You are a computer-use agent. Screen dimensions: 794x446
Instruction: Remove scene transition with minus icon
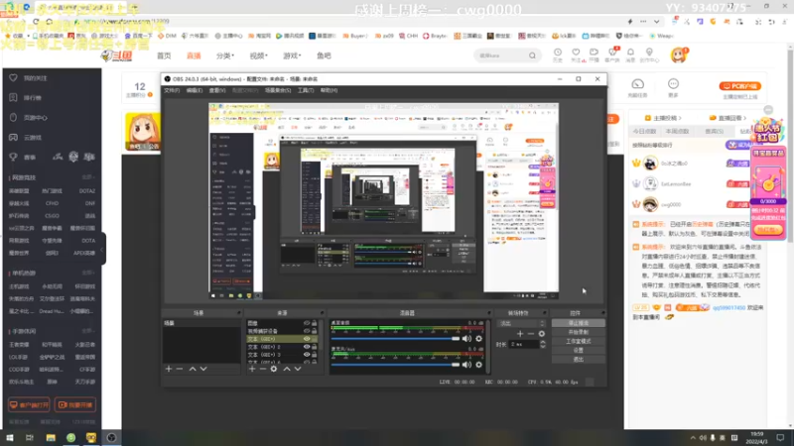[531, 334]
